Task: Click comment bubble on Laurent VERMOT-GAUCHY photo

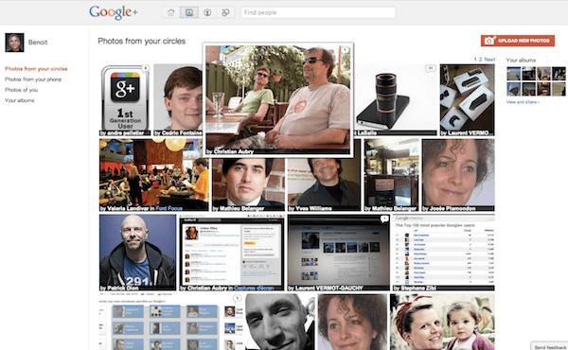Action: 384,219
